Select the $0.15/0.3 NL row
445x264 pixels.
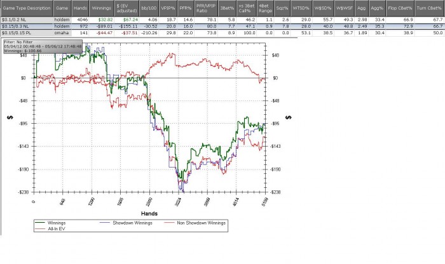coord(222,27)
